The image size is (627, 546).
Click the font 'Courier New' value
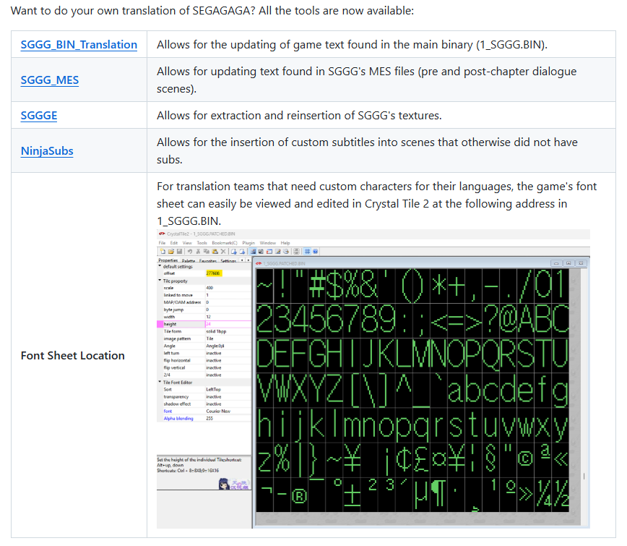[218, 411]
